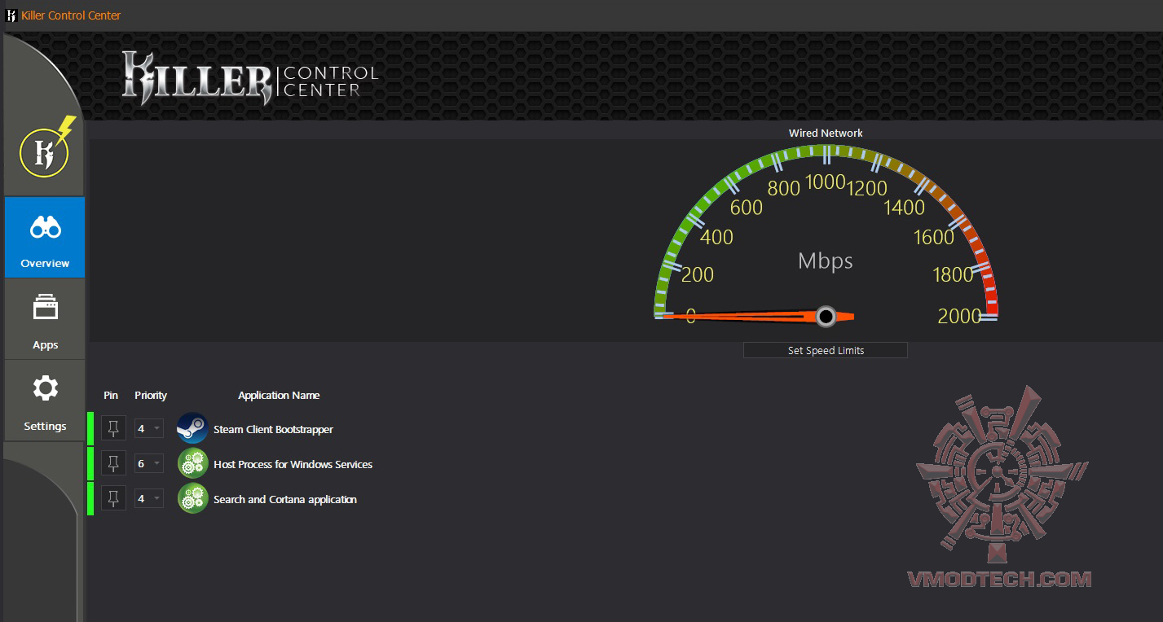Viewport: 1163px width, 622px height.
Task: Click the Search and Cortana application gear icon
Action: coord(192,498)
